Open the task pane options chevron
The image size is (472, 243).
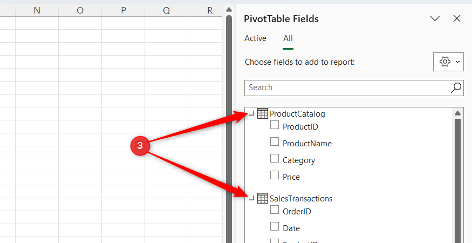(x=435, y=19)
